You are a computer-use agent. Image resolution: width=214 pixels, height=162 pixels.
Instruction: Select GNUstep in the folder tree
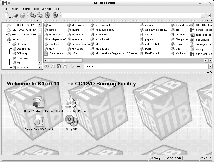pyautogui.click(x=20, y=53)
